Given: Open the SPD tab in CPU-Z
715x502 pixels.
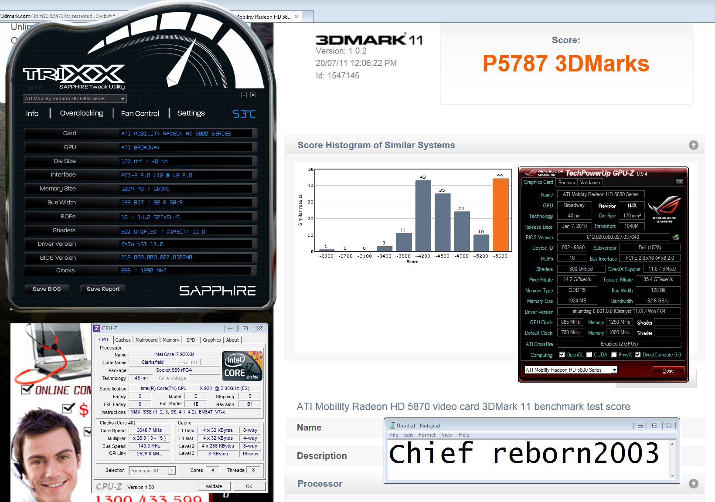Looking at the screenshot, I should (191, 340).
